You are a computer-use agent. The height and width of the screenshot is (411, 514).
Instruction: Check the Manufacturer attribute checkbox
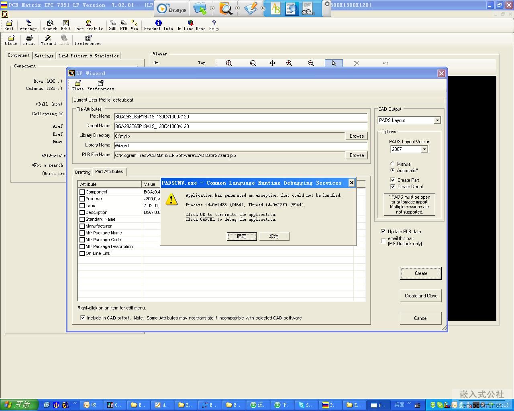click(82, 226)
